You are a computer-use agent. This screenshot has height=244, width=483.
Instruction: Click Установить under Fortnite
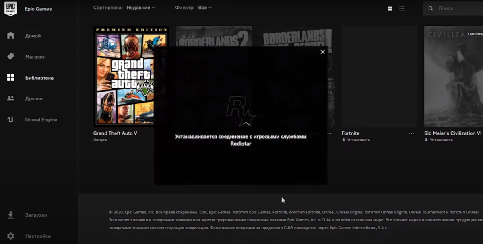coord(359,140)
